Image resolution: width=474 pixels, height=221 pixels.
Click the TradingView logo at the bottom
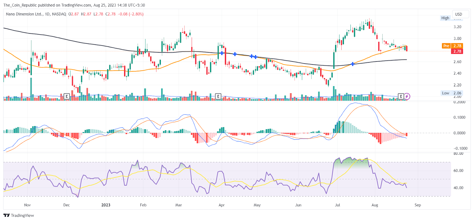coord(19,215)
